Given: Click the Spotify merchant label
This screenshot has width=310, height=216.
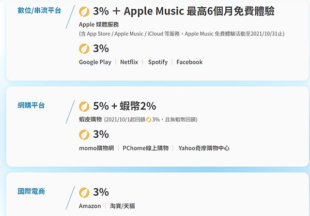Looking at the screenshot, I should coord(158,62).
